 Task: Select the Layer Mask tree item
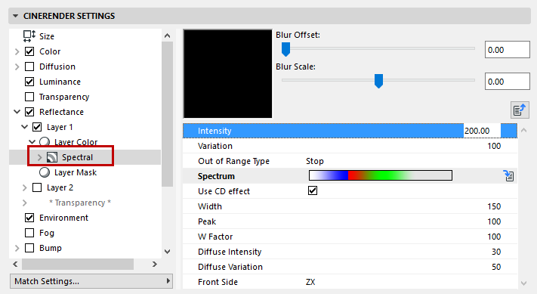pos(76,172)
